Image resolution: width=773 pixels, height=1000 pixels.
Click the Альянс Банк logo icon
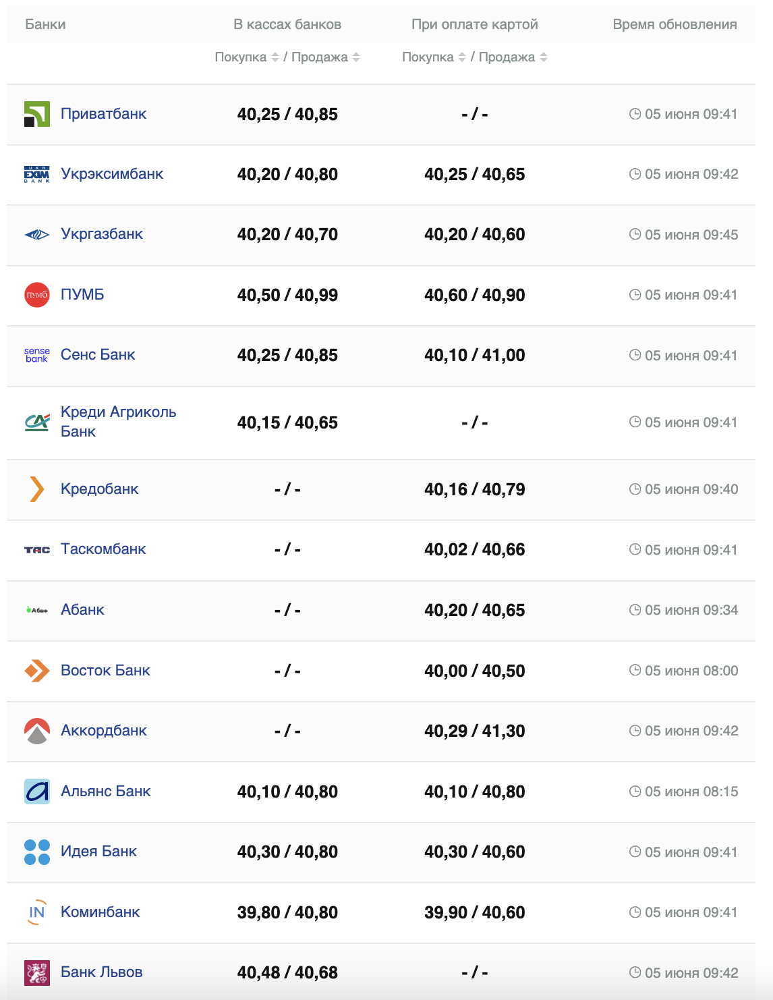tap(37, 791)
